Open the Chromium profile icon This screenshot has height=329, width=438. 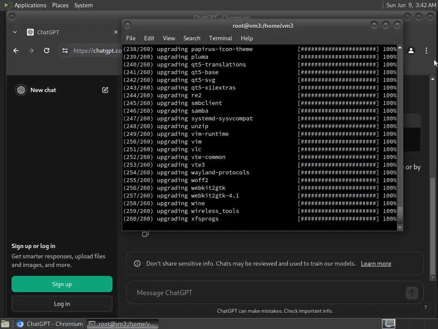point(411,51)
